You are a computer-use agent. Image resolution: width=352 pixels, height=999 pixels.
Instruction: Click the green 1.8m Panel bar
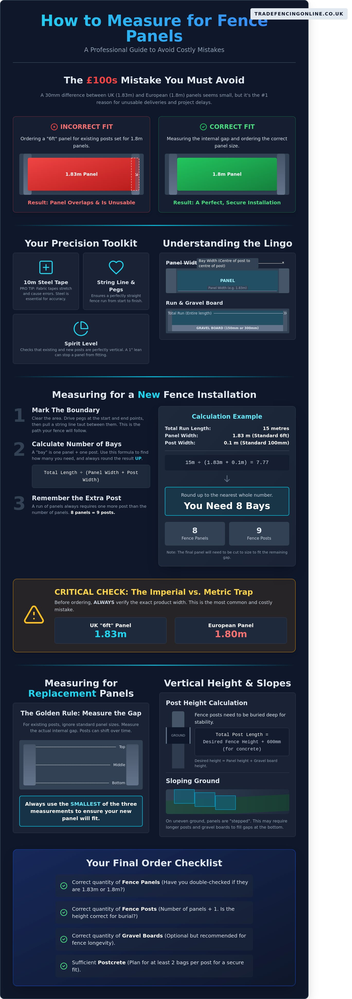point(227,174)
